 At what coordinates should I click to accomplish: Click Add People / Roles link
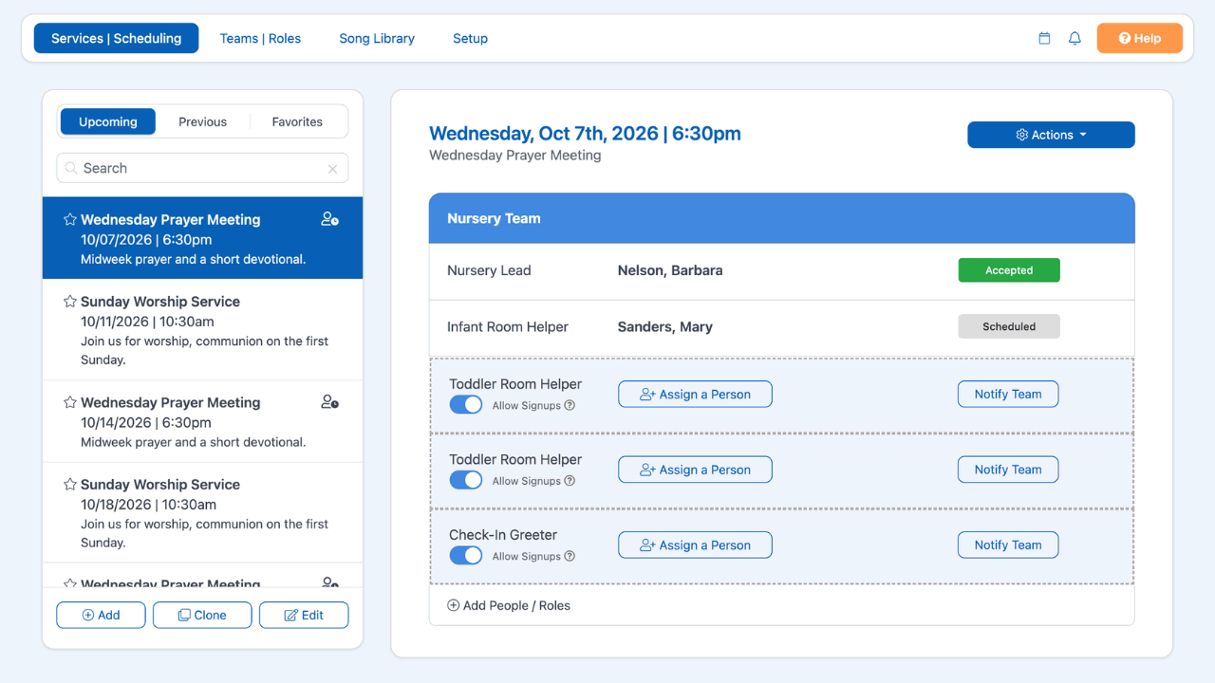(x=509, y=605)
